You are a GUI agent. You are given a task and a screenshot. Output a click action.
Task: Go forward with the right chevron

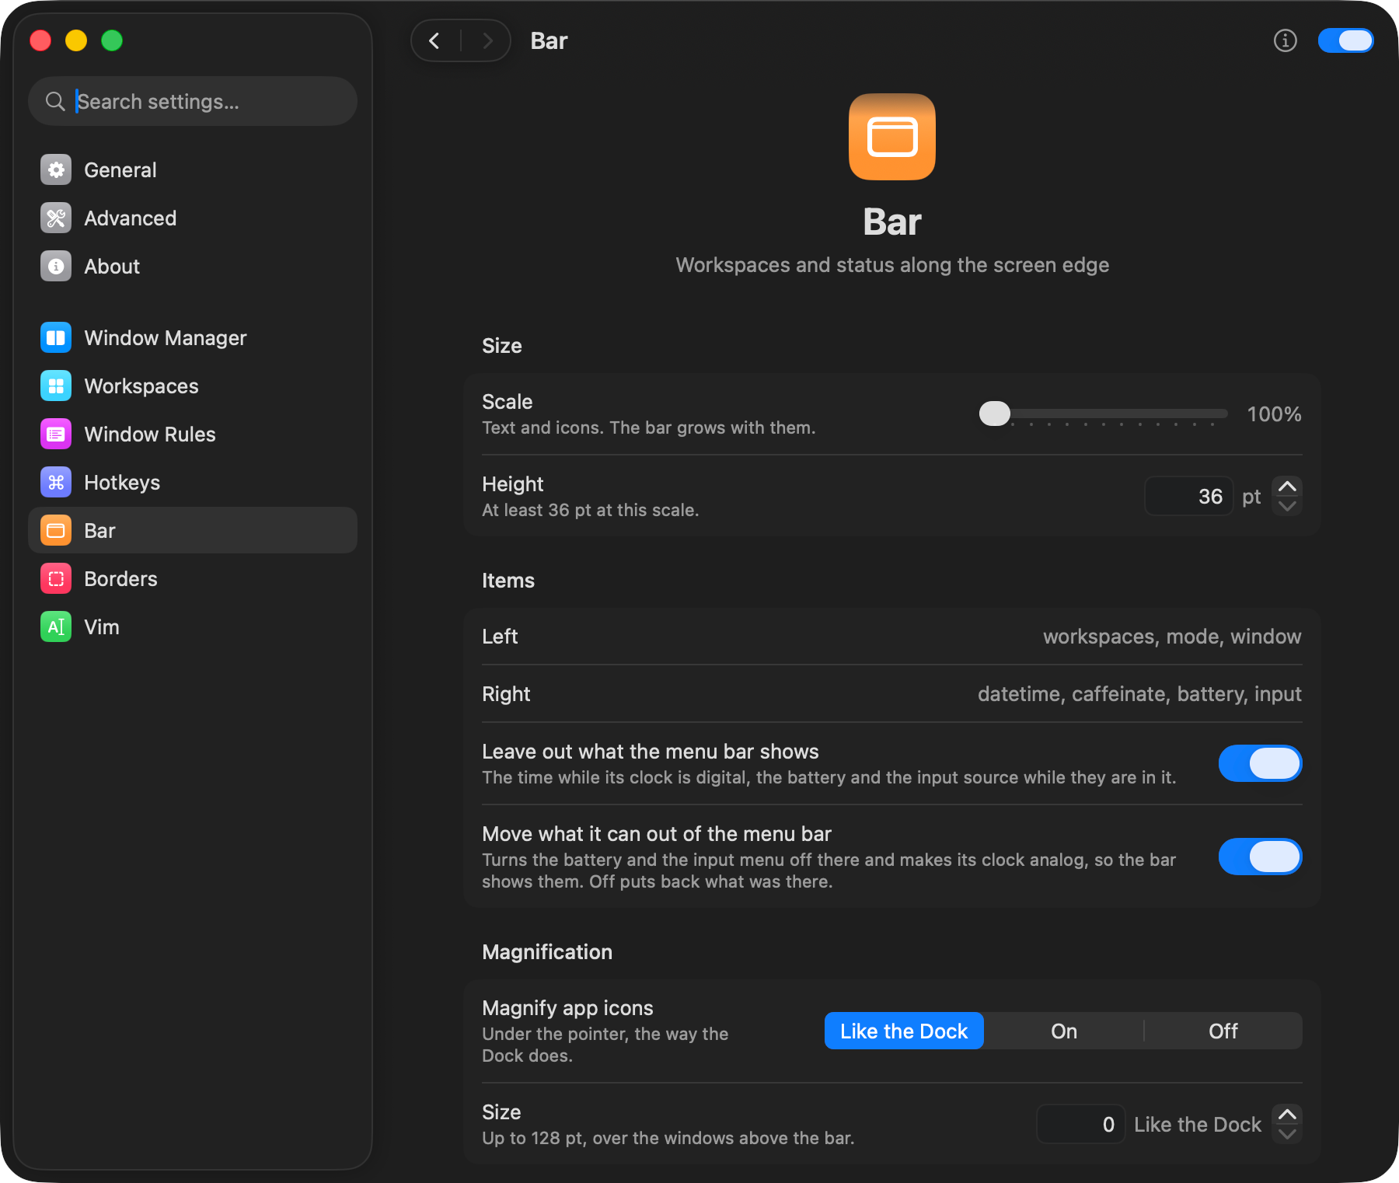(x=487, y=40)
